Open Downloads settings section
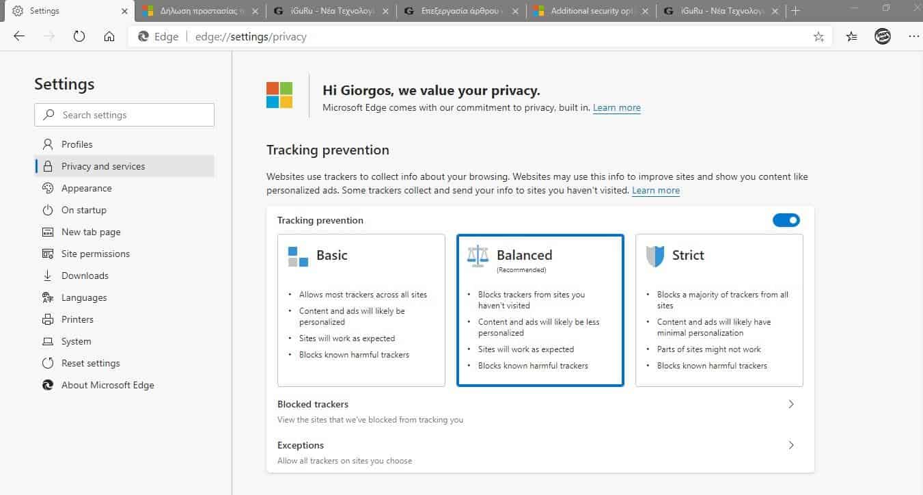This screenshot has height=495, width=923. click(124, 276)
